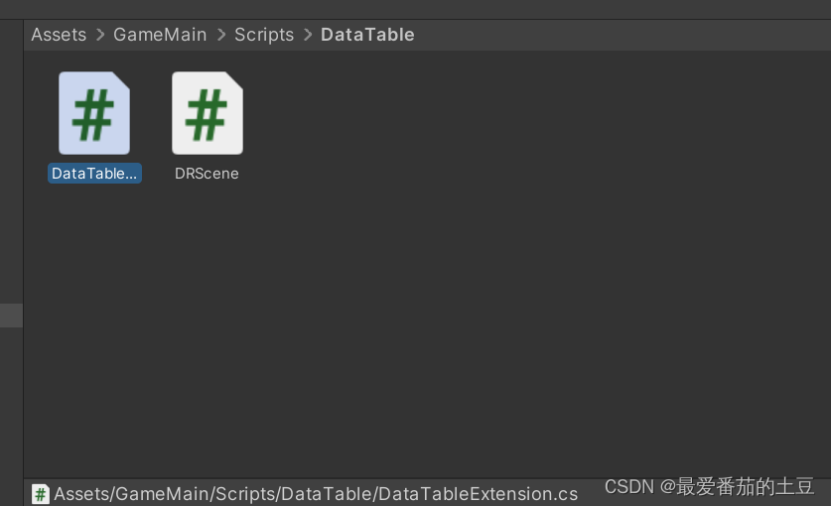This screenshot has width=831, height=506.
Task: Click the small C# icon in the bottom path bar
Action: [41, 494]
